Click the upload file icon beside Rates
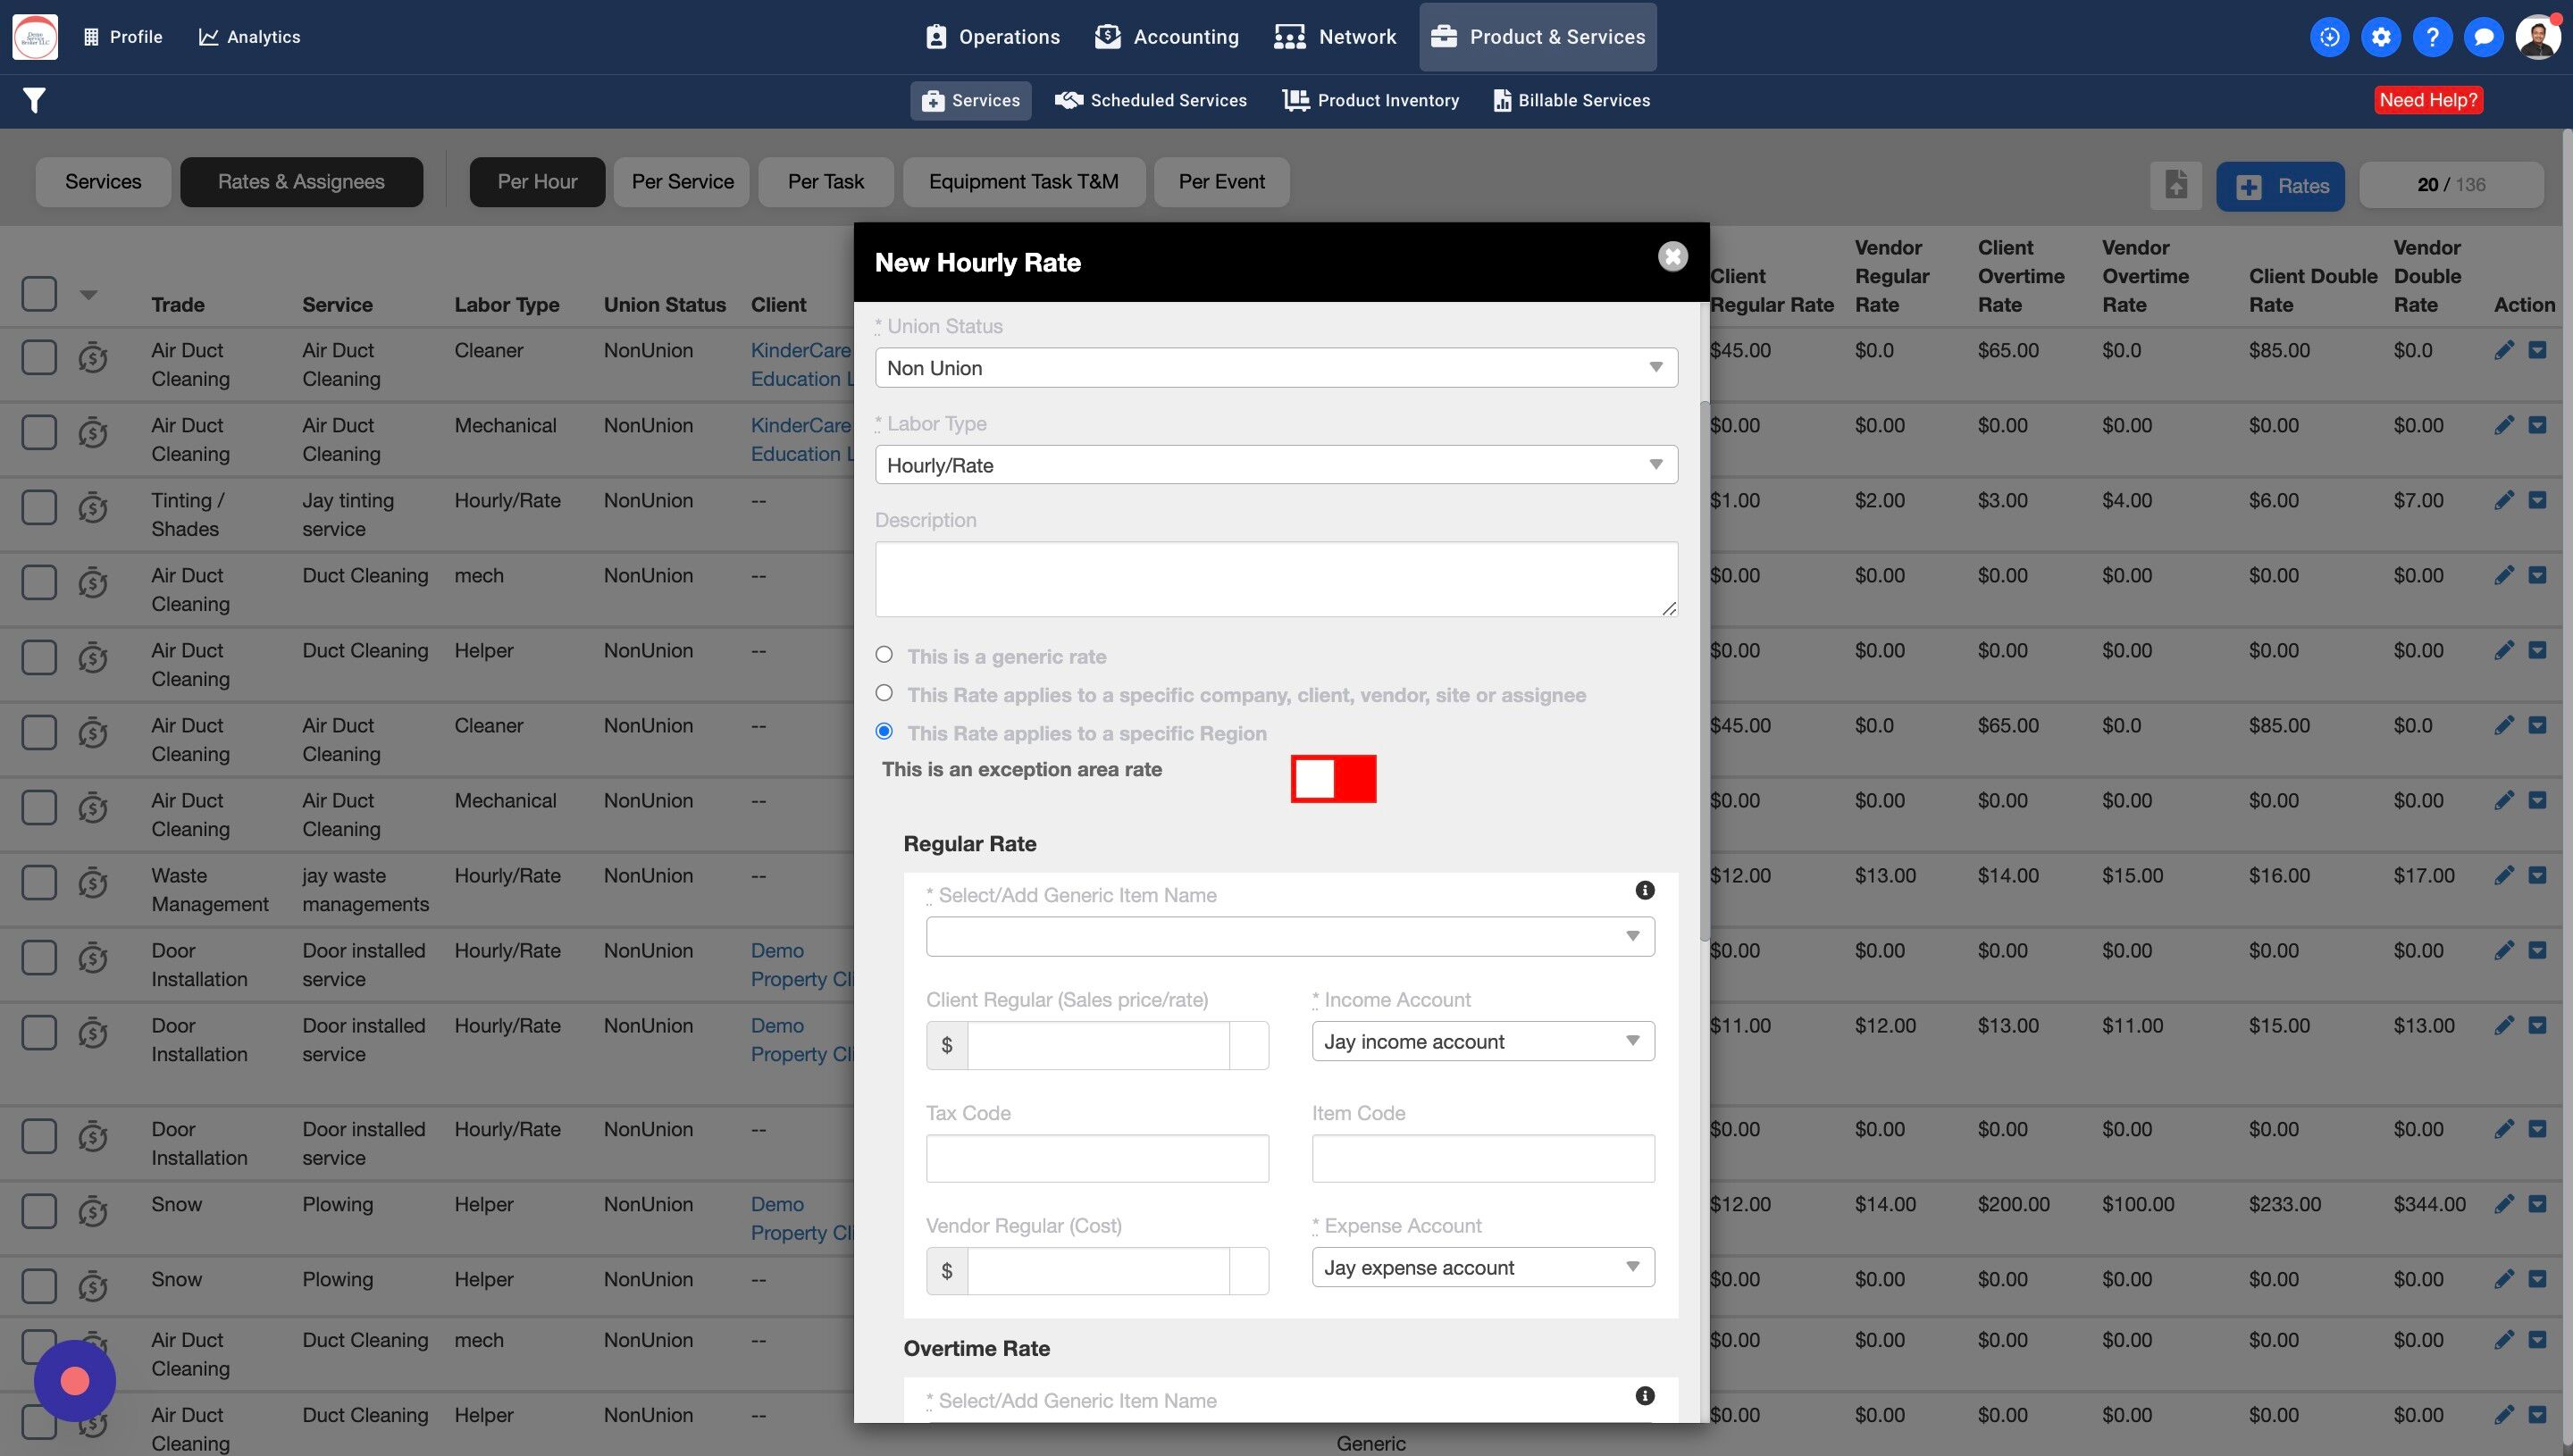The image size is (2573, 1456). pyautogui.click(x=2176, y=185)
